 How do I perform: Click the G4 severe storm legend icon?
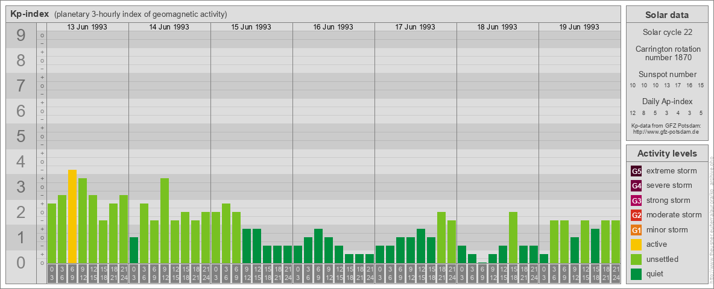coord(636,185)
